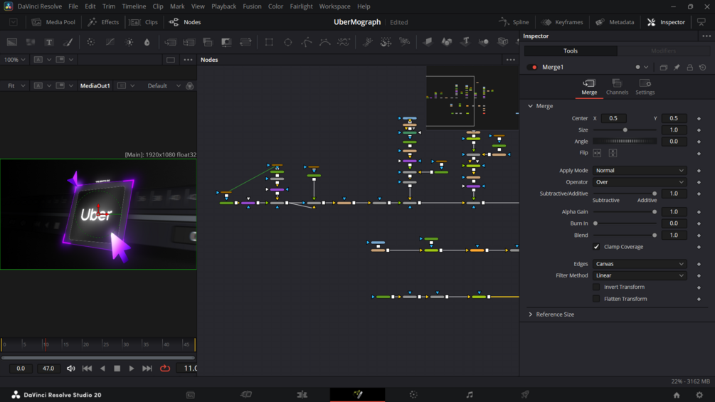
Task: Toggle horizontal Flip button
Action: pyautogui.click(x=598, y=153)
